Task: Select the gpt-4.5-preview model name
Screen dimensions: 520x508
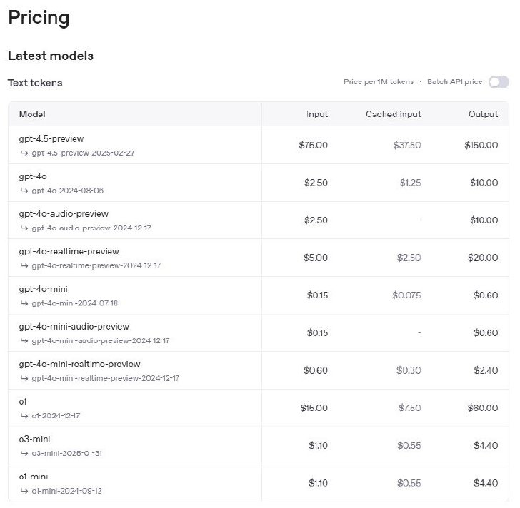Action: click(x=51, y=138)
